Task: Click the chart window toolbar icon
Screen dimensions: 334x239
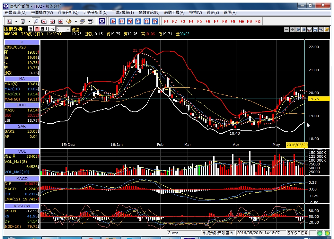Action: (91, 22)
